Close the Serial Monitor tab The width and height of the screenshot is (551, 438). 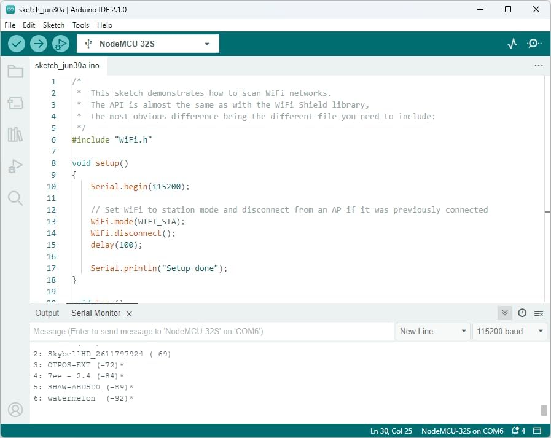point(130,314)
